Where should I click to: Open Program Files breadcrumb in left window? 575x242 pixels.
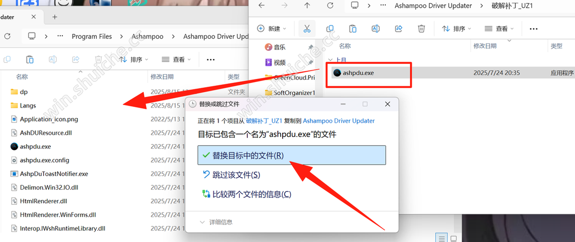coord(92,36)
